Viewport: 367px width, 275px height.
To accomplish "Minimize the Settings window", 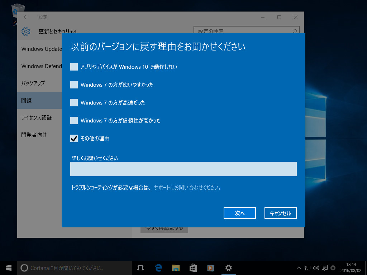I will 263,17.
